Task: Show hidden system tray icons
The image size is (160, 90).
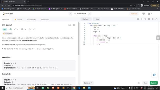Action: click(x=127, y=88)
